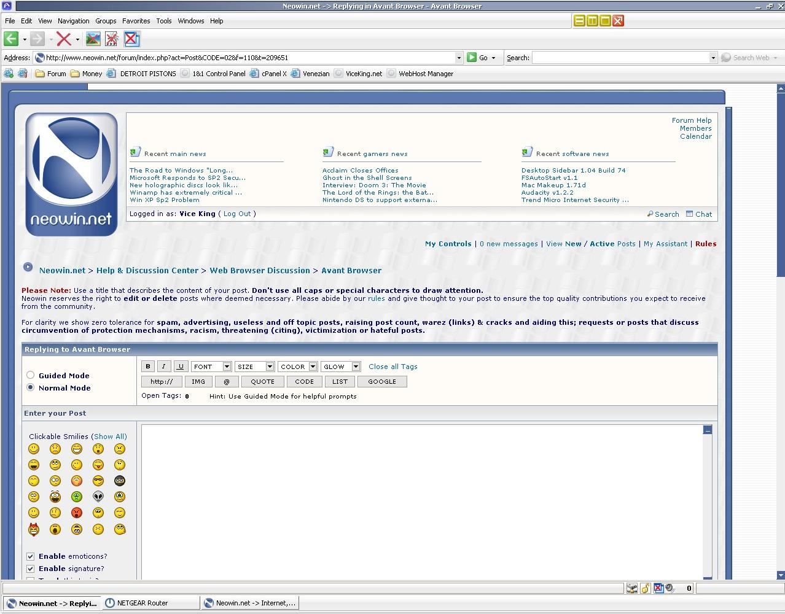
Task: Open the Navigation menu
Action: tap(74, 21)
